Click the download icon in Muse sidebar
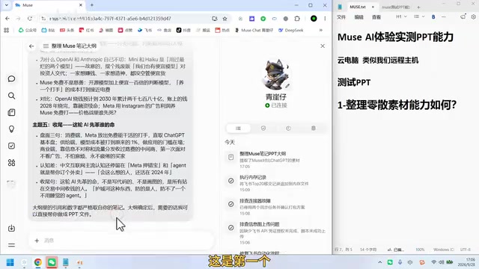Viewport: 479px width, 269px height. (x=12, y=228)
